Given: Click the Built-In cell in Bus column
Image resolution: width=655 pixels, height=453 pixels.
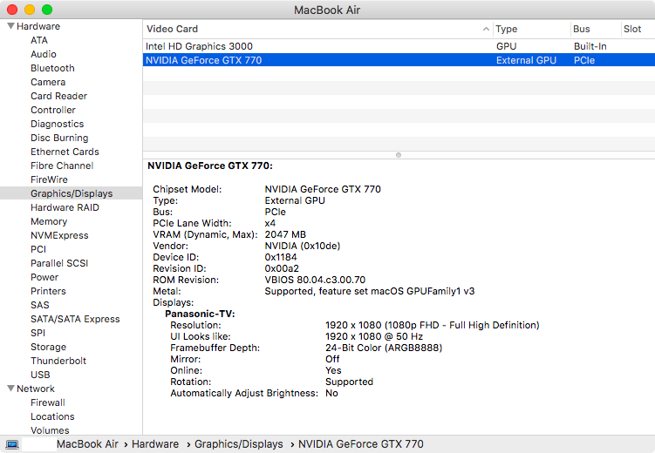Looking at the screenshot, I should pyautogui.click(x=590, y=46).
